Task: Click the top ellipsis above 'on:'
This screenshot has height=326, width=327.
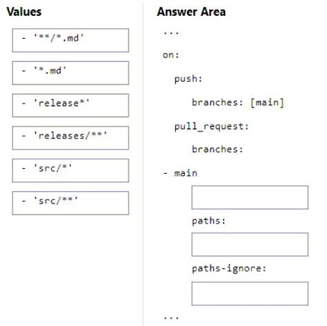Action: coord(171,33)
